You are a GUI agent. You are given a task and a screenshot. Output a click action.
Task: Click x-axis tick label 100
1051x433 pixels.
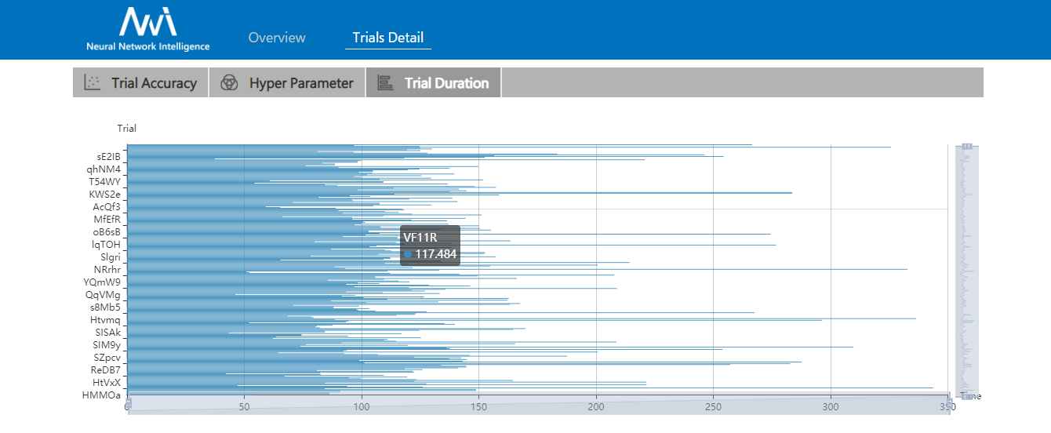[x=362, y=407]
